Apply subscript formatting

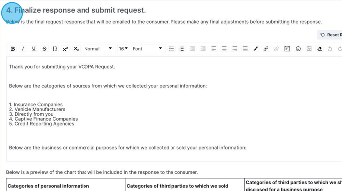[76, 49]
